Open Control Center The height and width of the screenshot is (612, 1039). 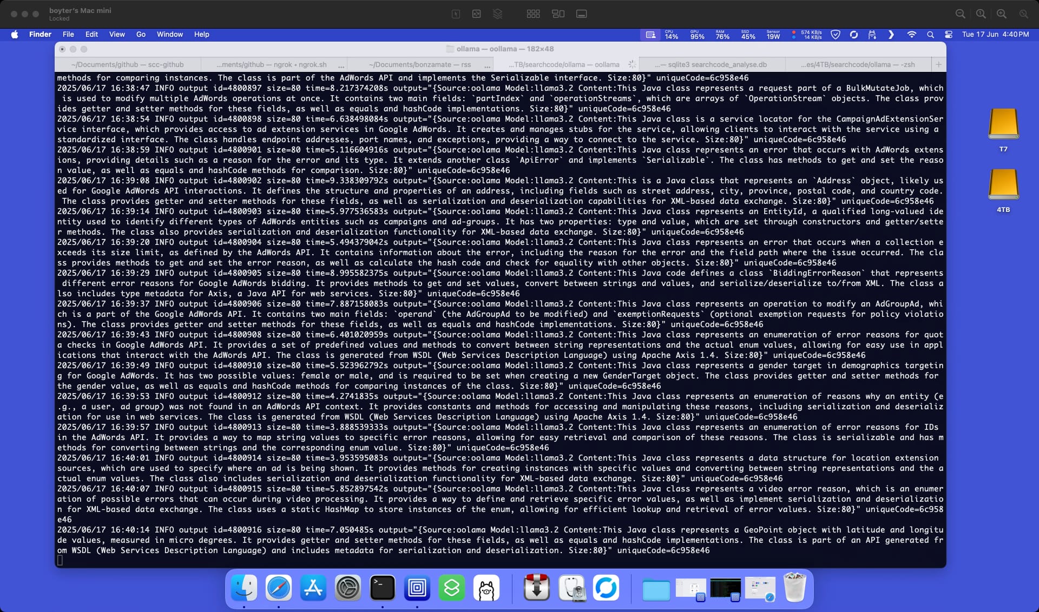949,35
